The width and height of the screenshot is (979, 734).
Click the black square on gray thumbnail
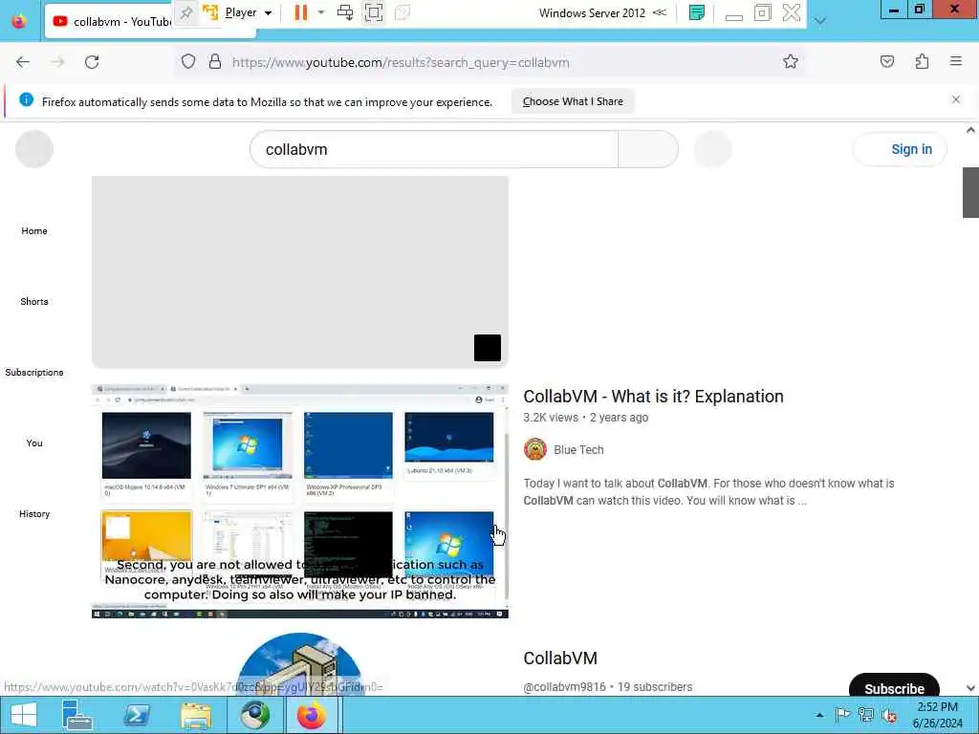488,348
